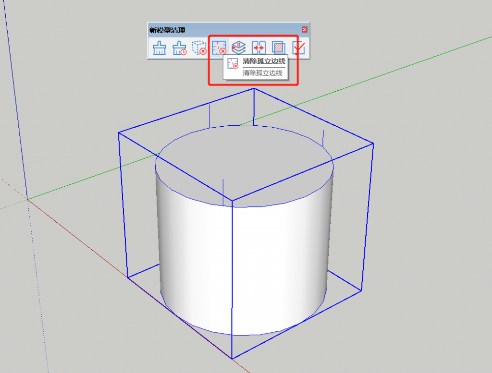Close the 新模型清理 toolbar
The height and width of the screenshot is (373, 492).
pyautogui.click(x=304, y=29)
